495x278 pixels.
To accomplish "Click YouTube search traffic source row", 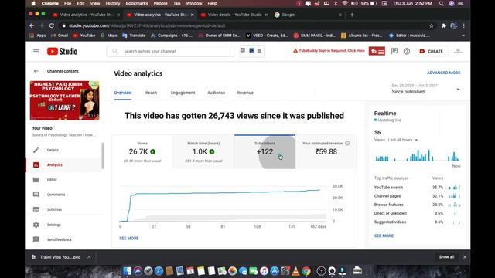I will click(417, 187).
